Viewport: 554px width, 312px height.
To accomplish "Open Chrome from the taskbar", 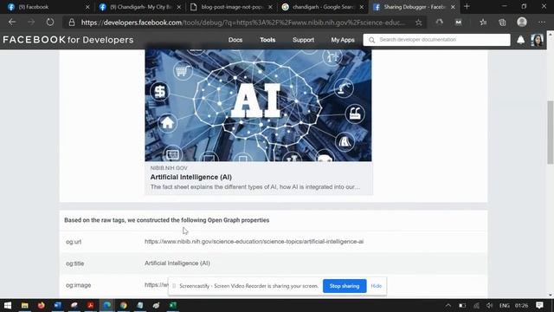I will (123, 305).
